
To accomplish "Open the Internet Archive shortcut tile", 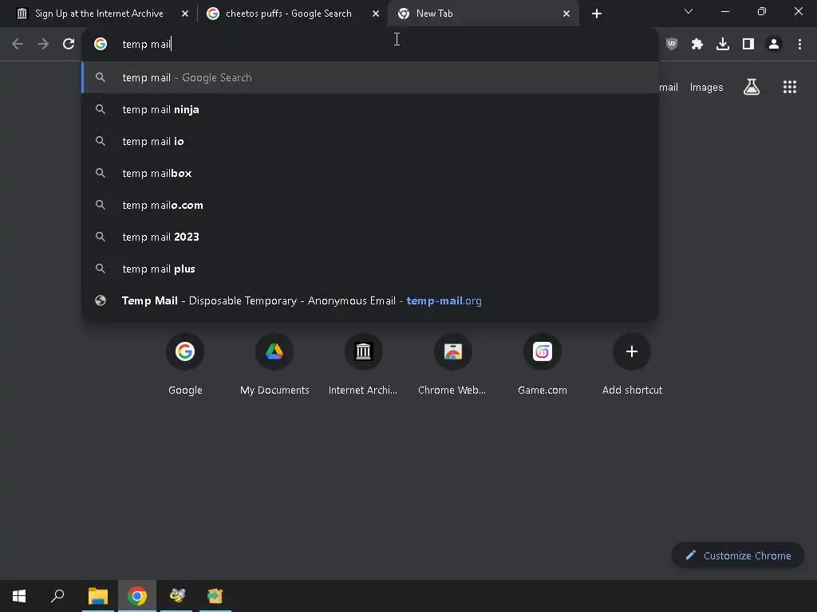I will [363, 364].
